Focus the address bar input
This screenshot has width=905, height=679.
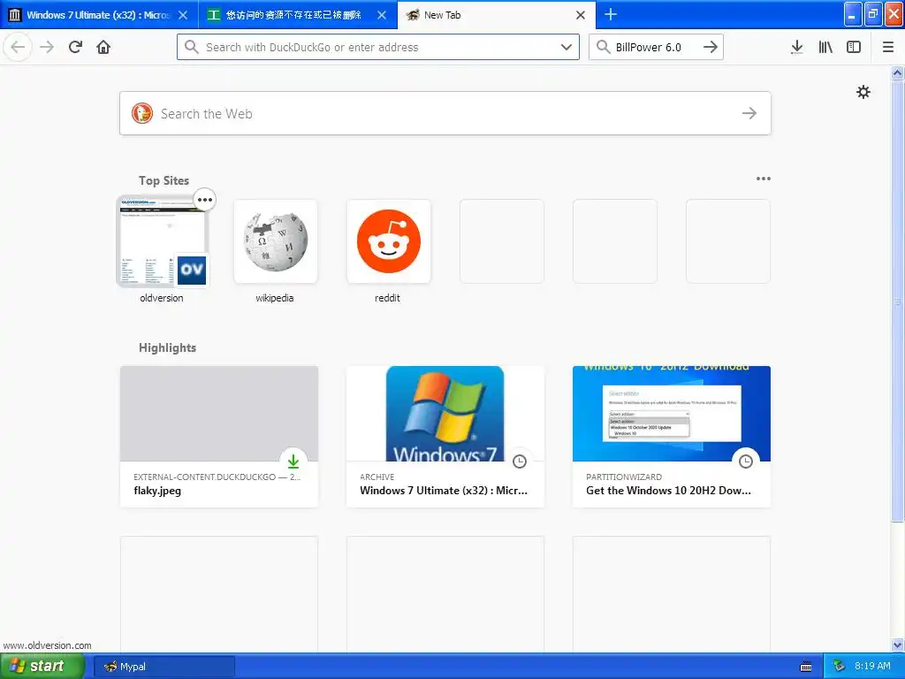point(378,47)
